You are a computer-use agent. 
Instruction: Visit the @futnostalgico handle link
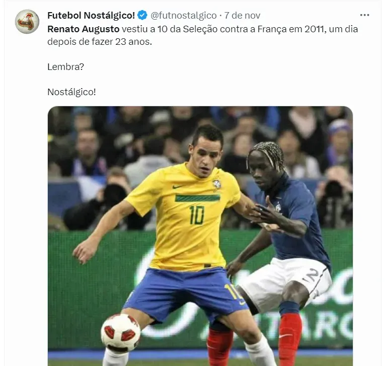183,15
